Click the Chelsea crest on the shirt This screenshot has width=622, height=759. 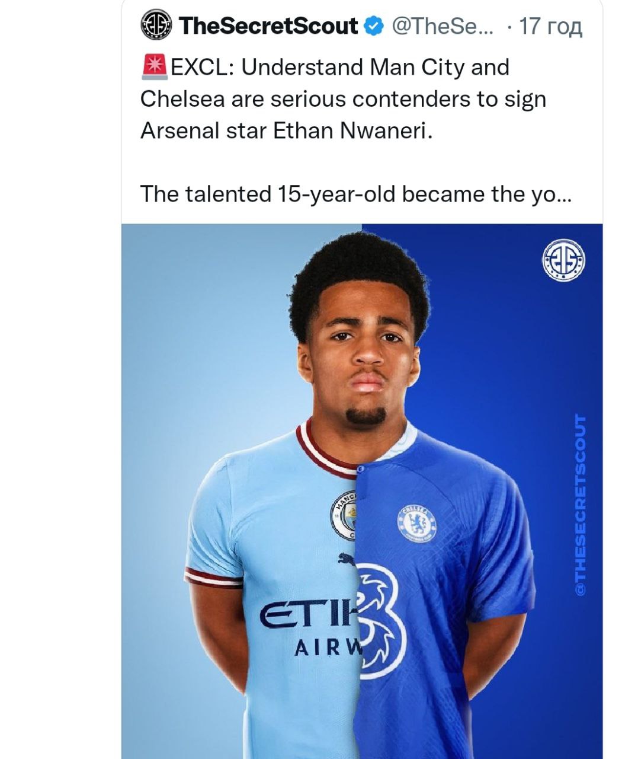coord(417,522)
